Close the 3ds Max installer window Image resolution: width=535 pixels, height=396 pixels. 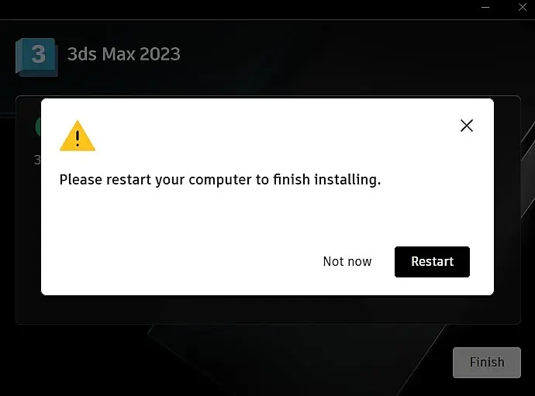(523, 7)
